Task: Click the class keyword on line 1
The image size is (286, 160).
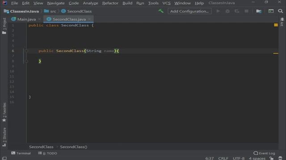Action: [52, 25]
